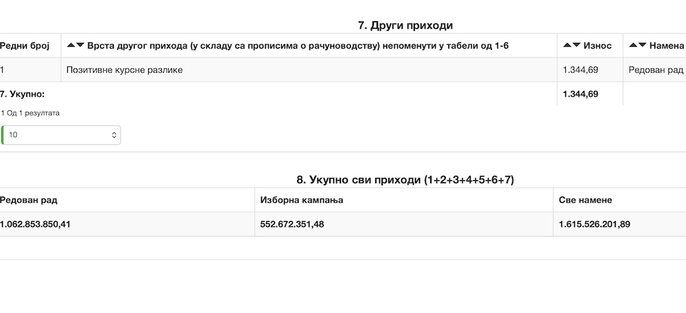This screenshot has width=686, height=313.
Task: Click the 1 Од 1 резултата text
Action: (x=30, y=113)
